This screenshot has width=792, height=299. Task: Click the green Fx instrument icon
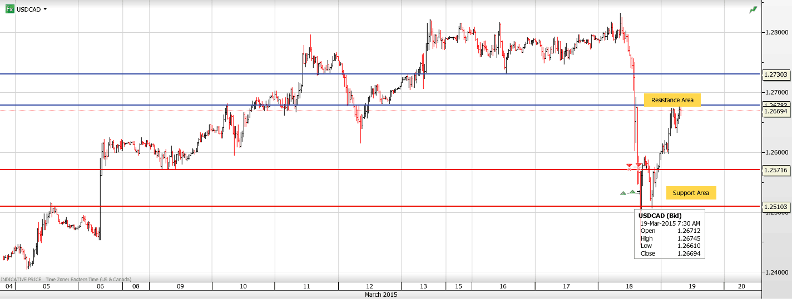[x=9, y=9]
